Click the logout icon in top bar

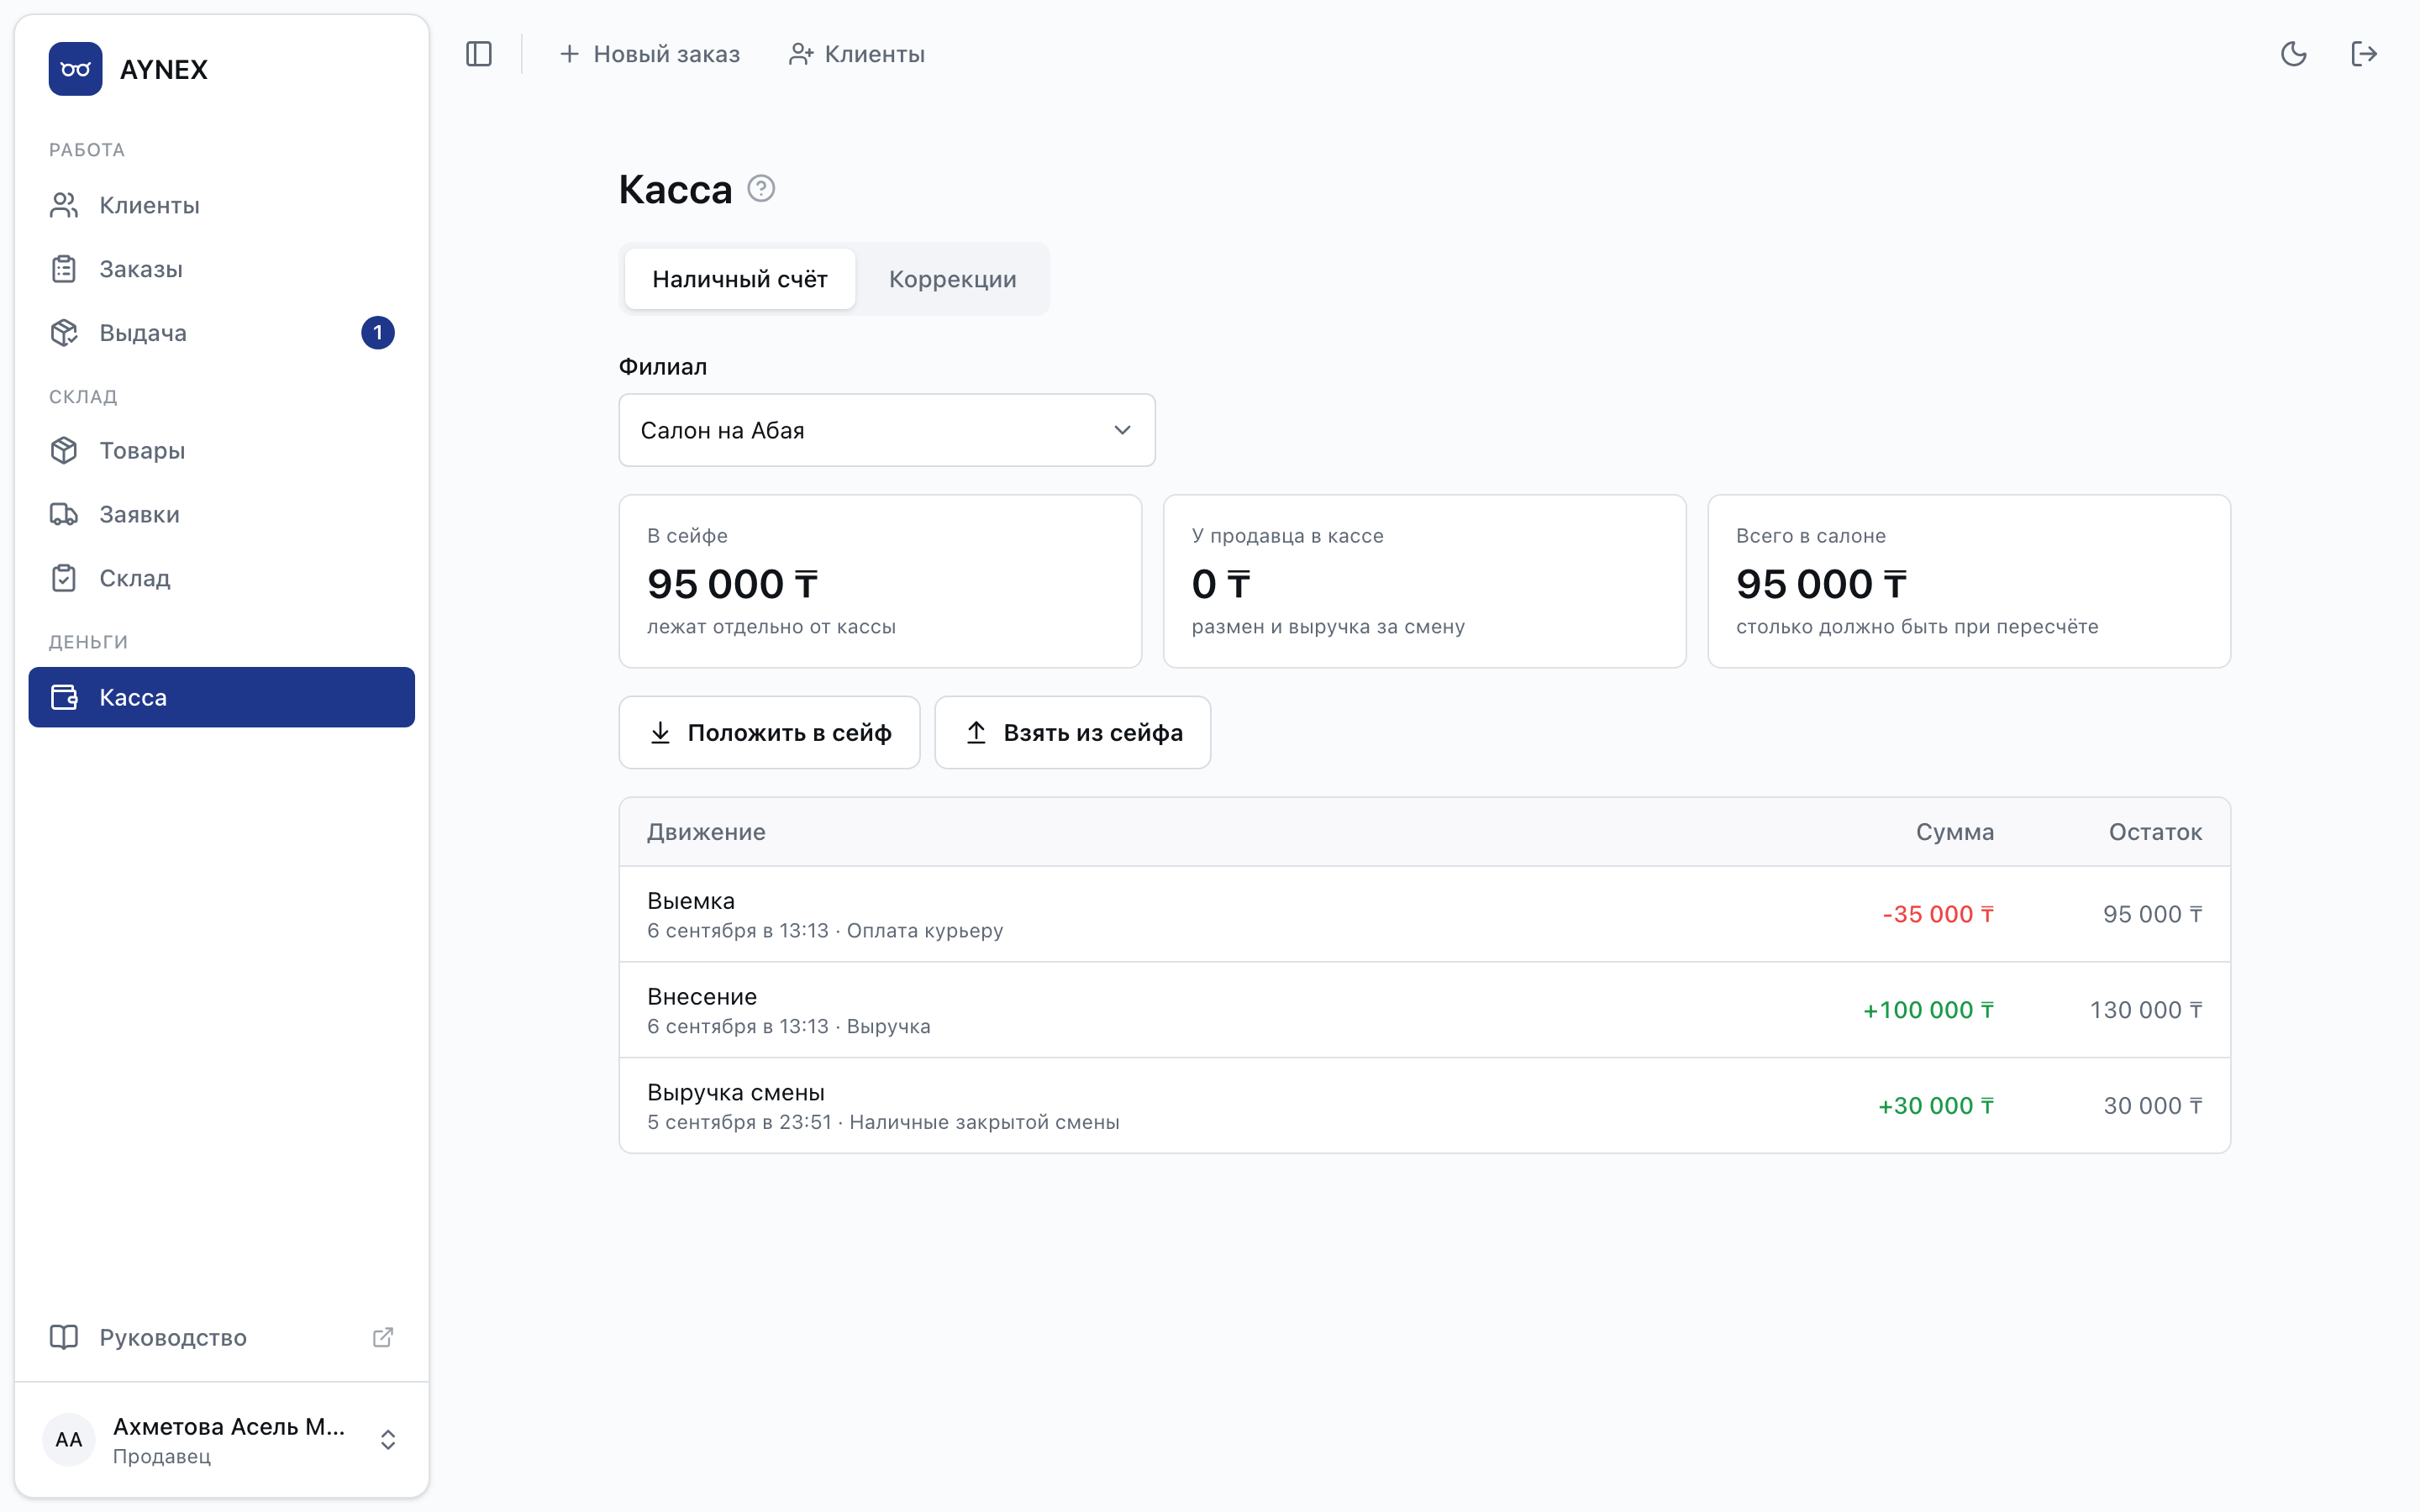(2364, 54)
